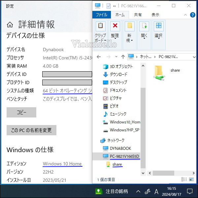Screen dimensions: 198x198
Task: Go forward in Explorer navigation
Action: (108, 57)
